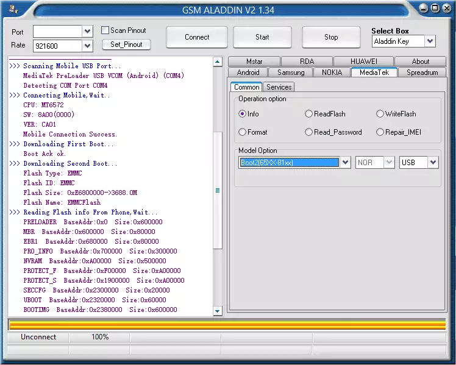
Task: Click log line 'Mobile Connection Success.'
Action: (69, 134)
